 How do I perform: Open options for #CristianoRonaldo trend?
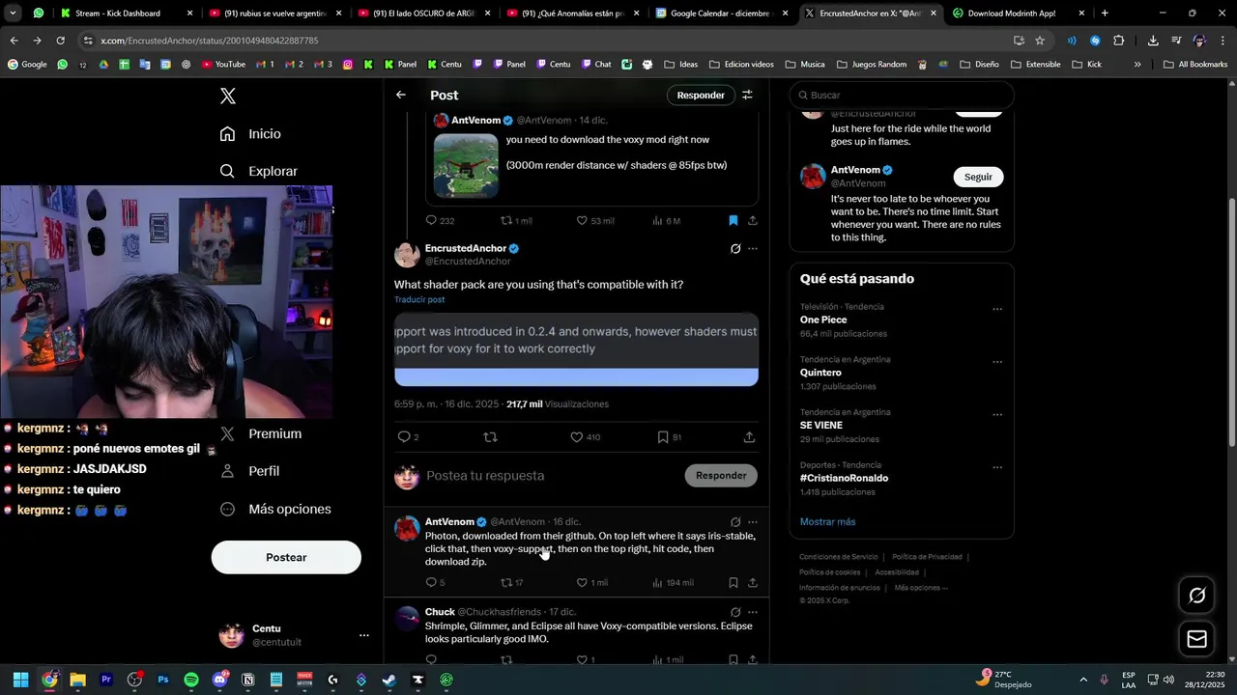click(997, 468)
